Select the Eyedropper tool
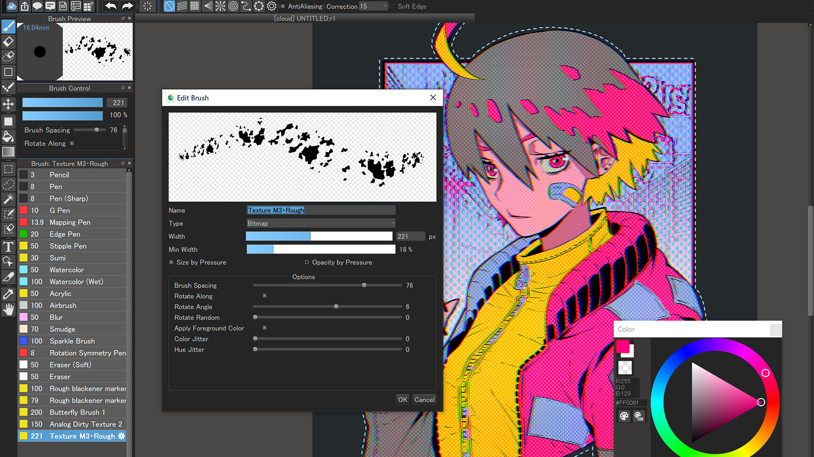 (x=8, y=294)
